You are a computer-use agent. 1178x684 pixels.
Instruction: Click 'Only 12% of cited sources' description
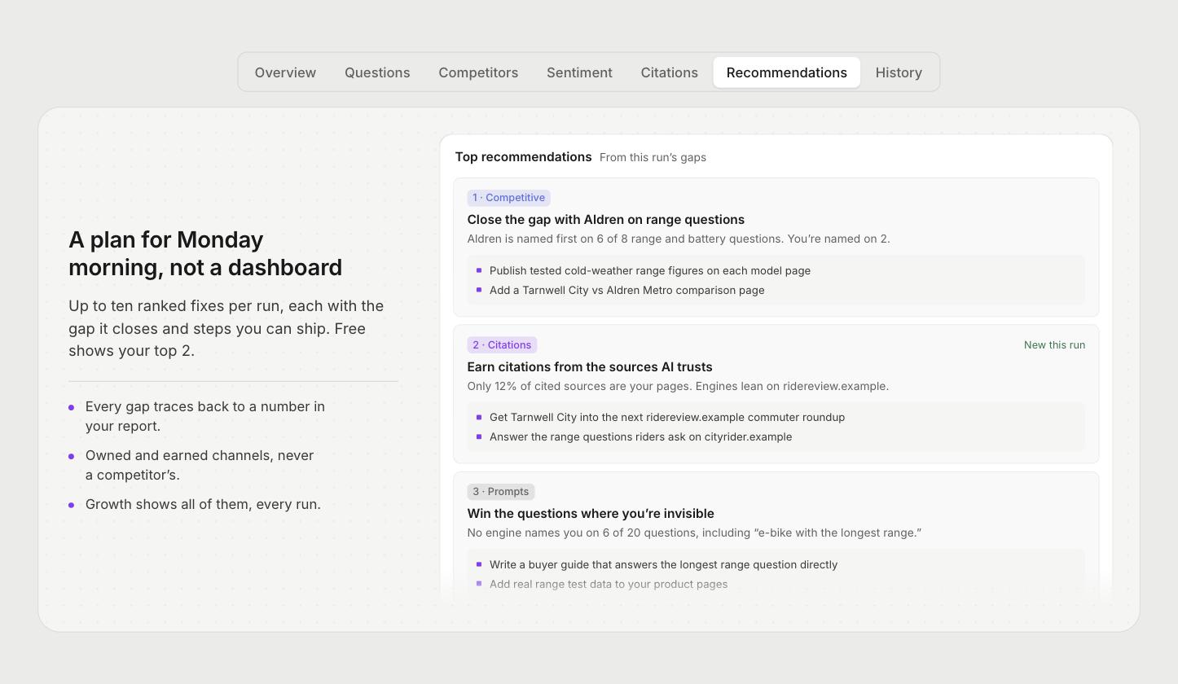click(x=678, y=387)
